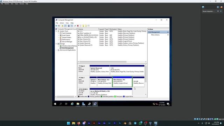
Task: Open File Explorer on guest taskbar
Action: (x=78, y=104)
